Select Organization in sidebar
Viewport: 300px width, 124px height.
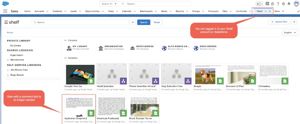(x=17, y=55)
